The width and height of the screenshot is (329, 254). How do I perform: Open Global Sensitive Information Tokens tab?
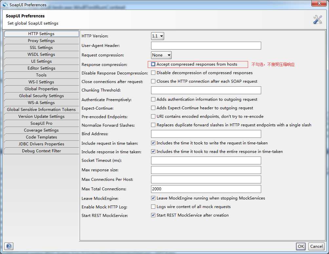(41, 110)
